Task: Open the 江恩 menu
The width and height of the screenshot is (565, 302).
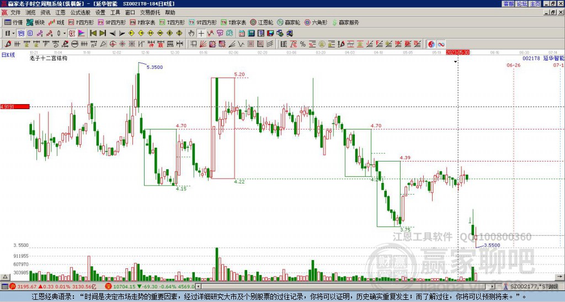Action: (x=60, y=13)
